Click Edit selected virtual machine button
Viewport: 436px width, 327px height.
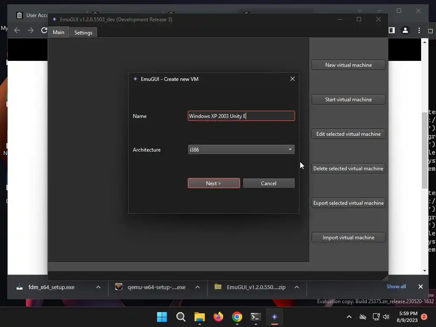pos(348,134)
